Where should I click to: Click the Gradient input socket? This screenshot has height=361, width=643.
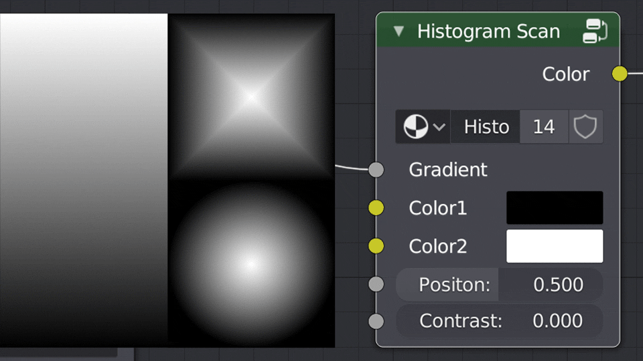376,170
